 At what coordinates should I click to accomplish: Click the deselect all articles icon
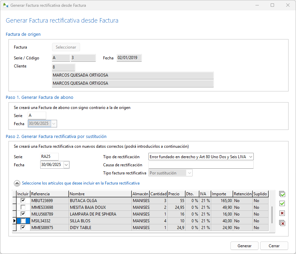(282, 223)
